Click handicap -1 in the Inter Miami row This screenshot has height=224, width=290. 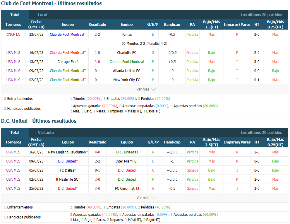[x=172, y=161]
